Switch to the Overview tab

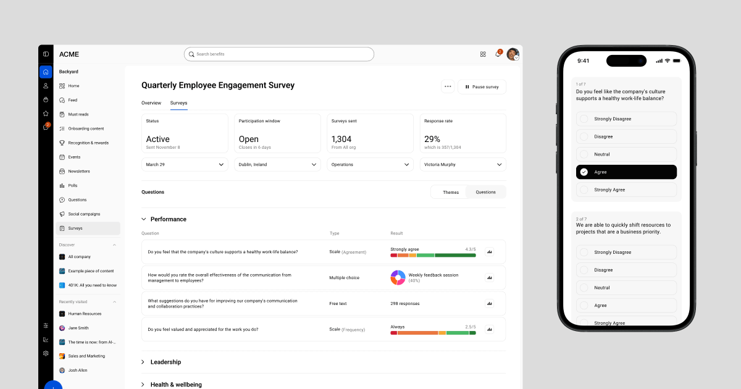[151, 103]
